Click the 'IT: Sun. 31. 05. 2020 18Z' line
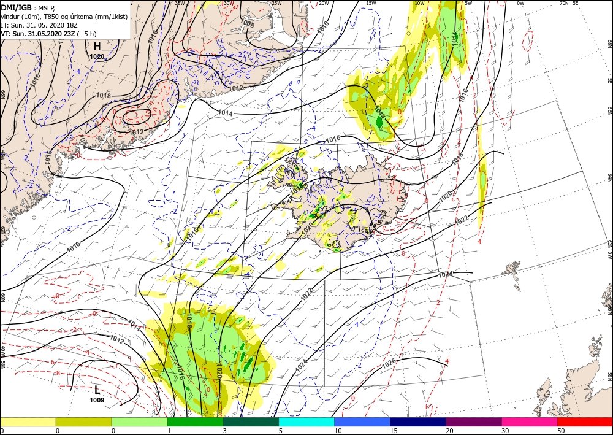The image size is (613, 435). coord(39,25)
